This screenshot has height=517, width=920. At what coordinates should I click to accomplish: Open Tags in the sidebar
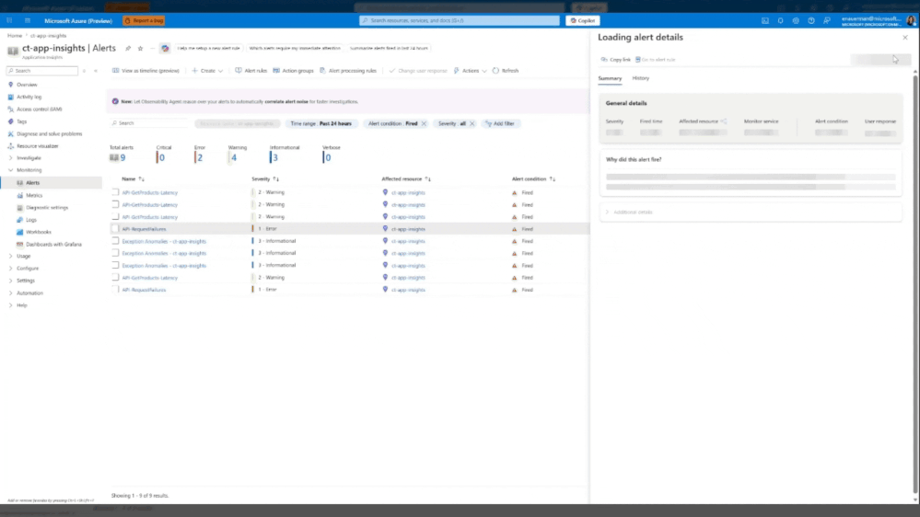click(x=22, y=121)
